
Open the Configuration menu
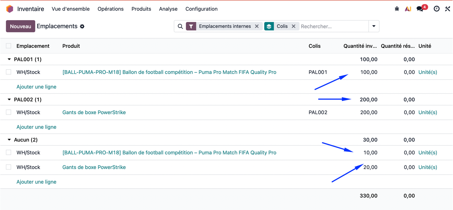pos(201,9)
